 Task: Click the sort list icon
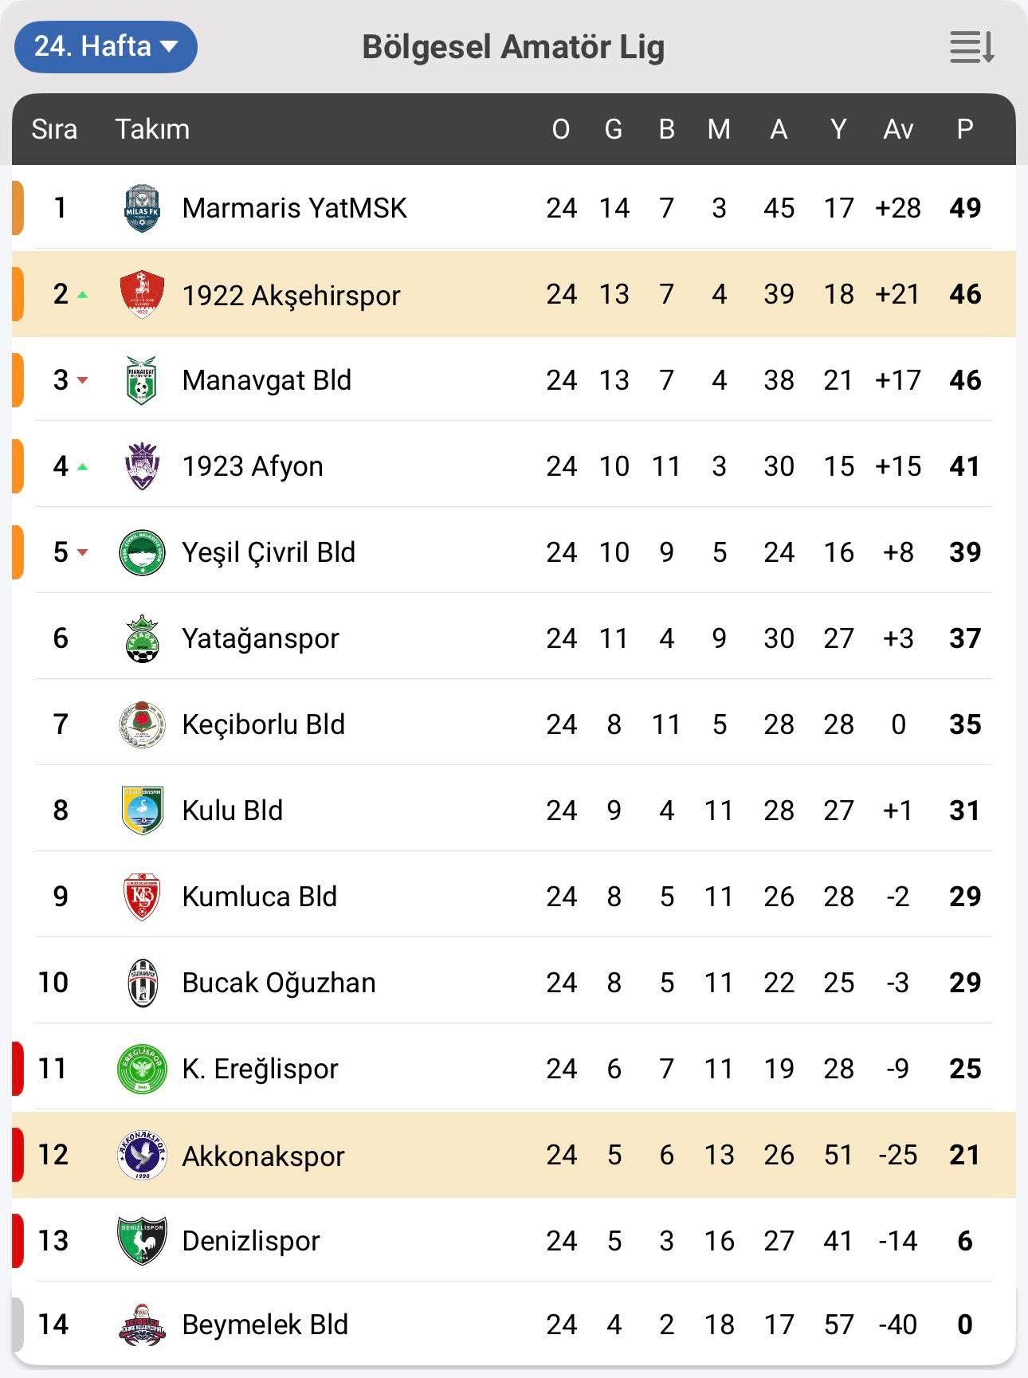point(971,47)
